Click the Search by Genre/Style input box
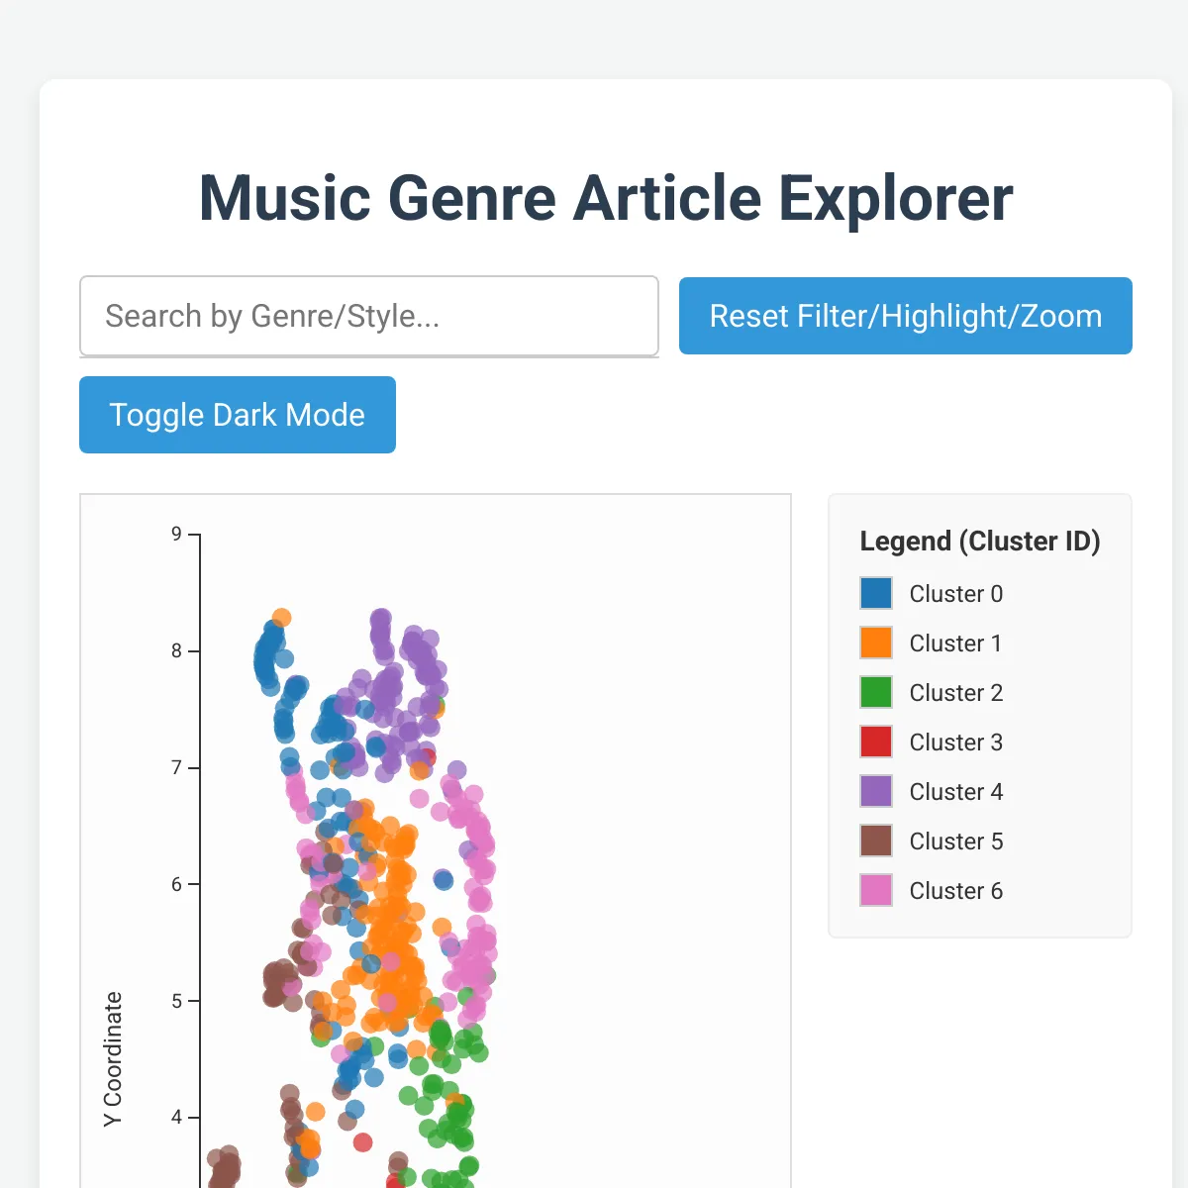Screen dimensions: 1188x1188 click(x=369, y=316)
